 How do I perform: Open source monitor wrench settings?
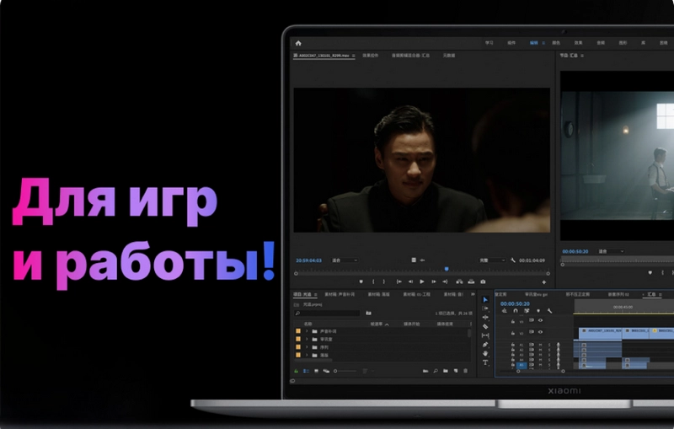[513, 260]
